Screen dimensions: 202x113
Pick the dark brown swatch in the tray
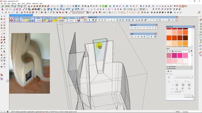(x=185, y=38)
